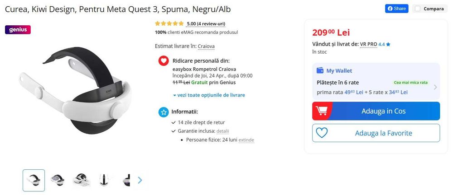Click the shopping cart icon
This screenshot has width=453, height=195.
tap(322, 111)
